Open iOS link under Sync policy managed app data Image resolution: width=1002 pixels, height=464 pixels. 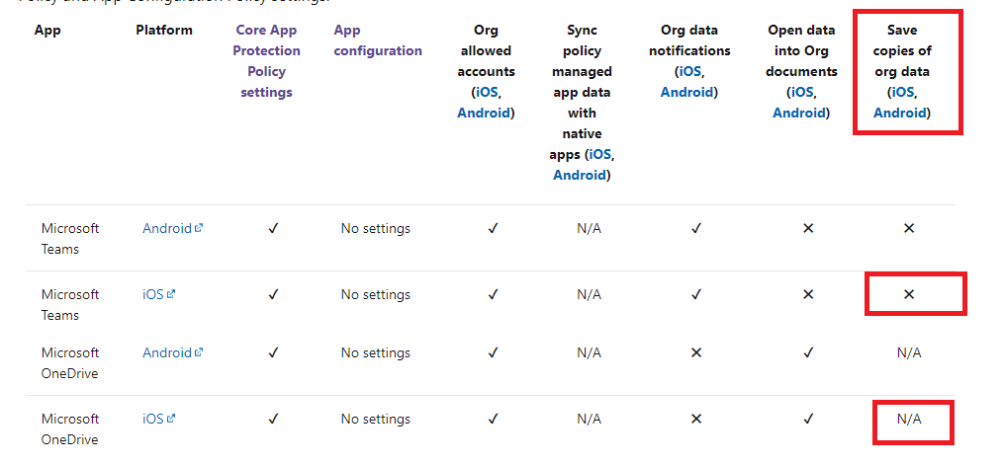tap(600, 154)
